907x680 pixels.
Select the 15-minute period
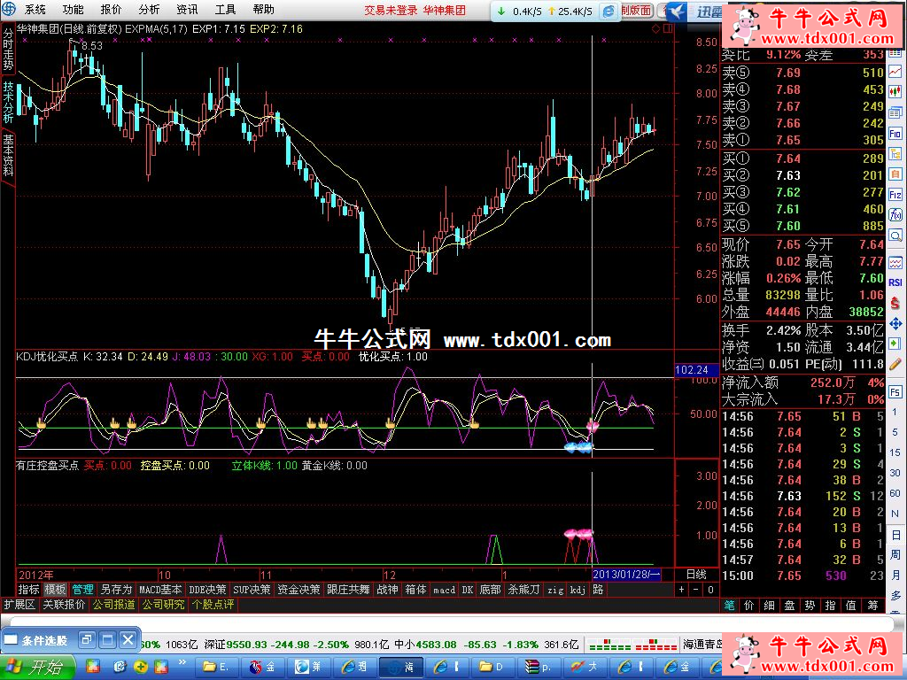pyautogui.click(x=895, y=452)
